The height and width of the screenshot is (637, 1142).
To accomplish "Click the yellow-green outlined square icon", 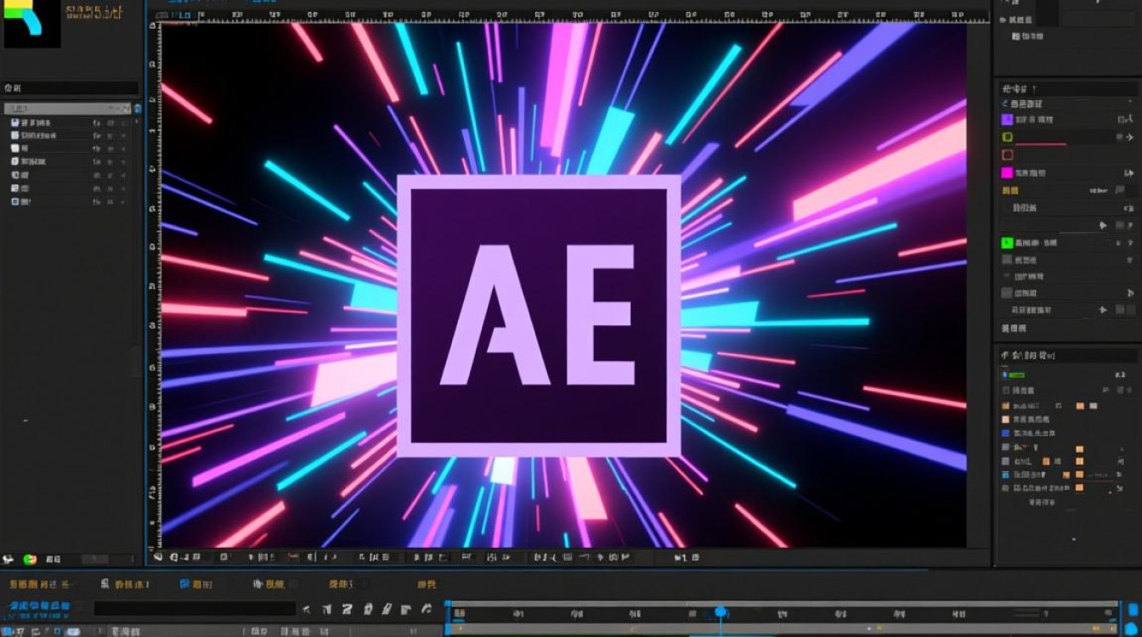I will pyautogui.click(x=1007, y=137).
